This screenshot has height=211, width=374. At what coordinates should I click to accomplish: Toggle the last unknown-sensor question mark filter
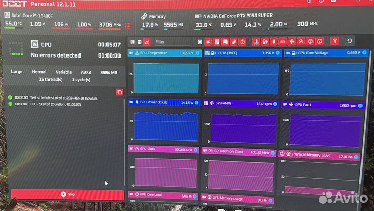(x=319, y=41)
